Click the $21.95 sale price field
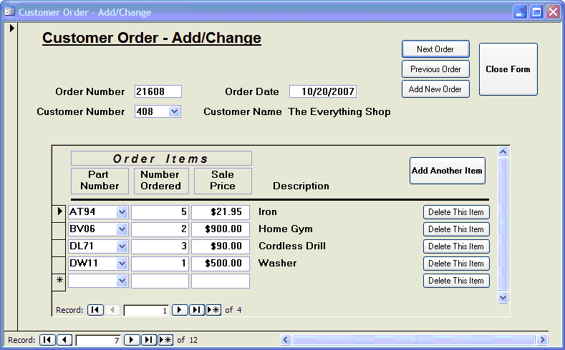This screenshot has height=350, width=565. coord(220,212)
